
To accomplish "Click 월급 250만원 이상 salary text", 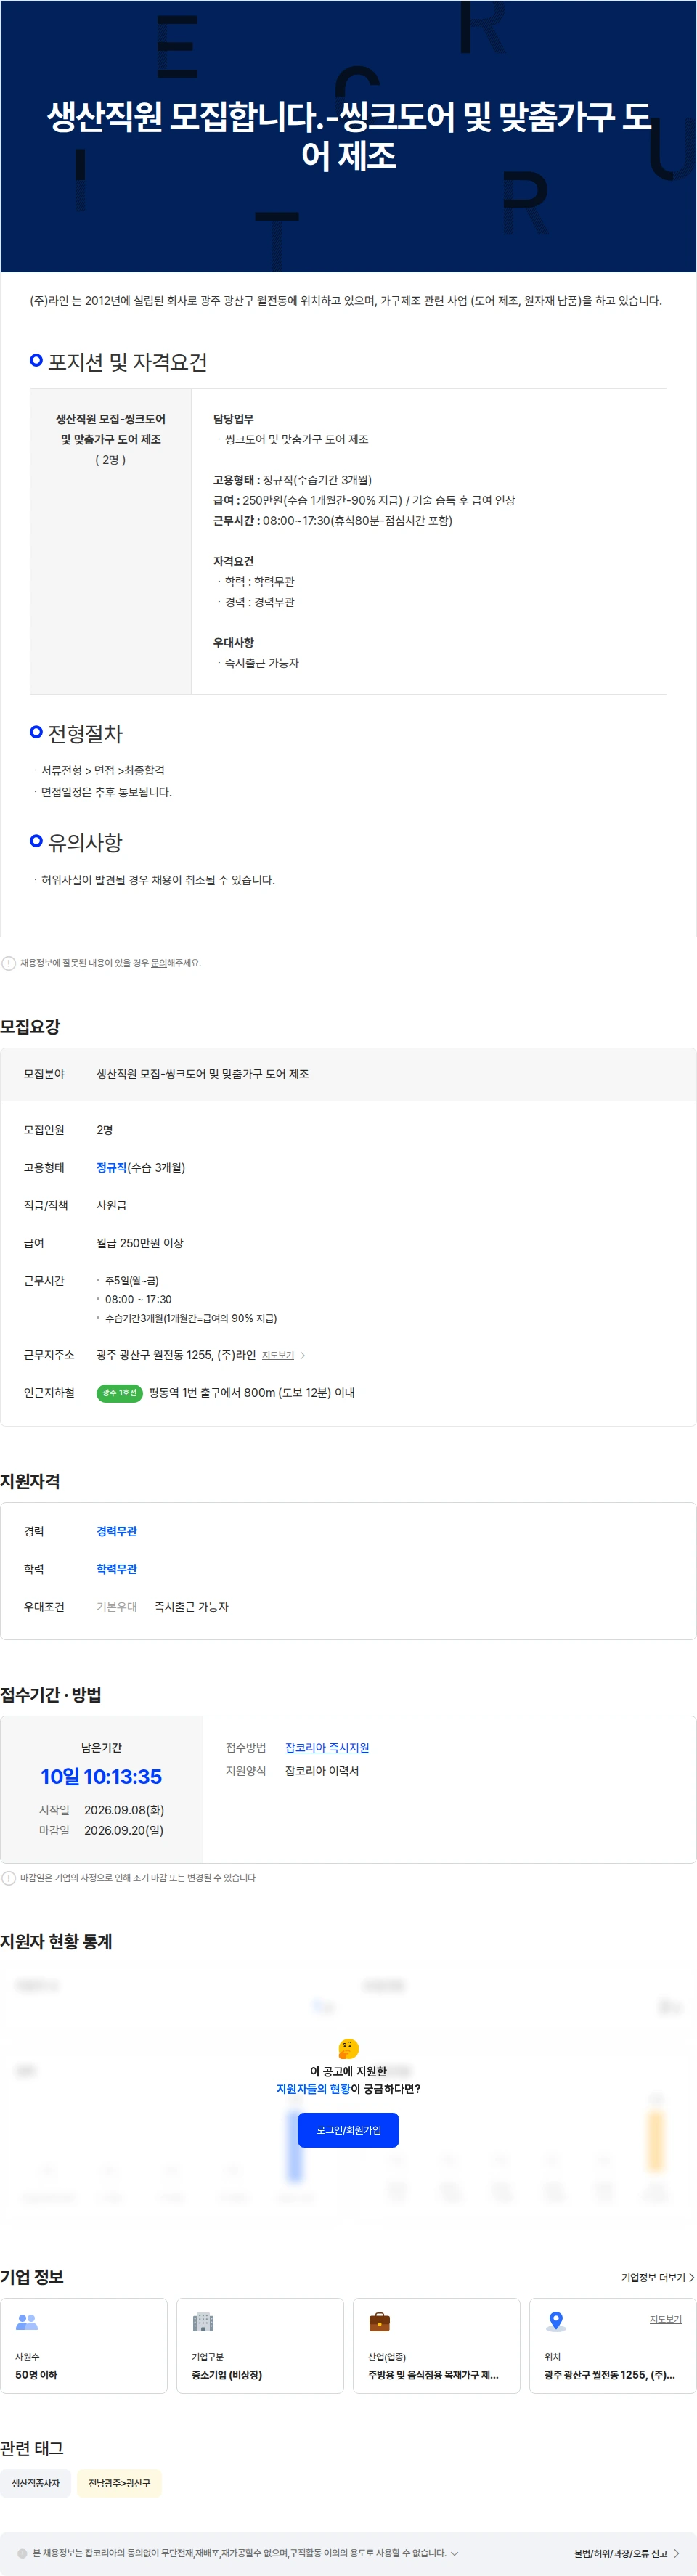I will (140, 1243).
